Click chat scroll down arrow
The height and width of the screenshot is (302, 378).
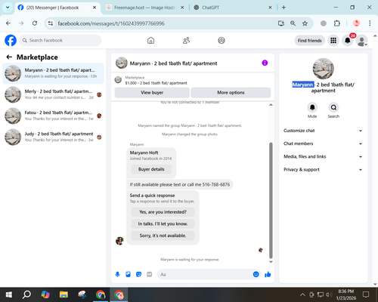pos(271,262)
